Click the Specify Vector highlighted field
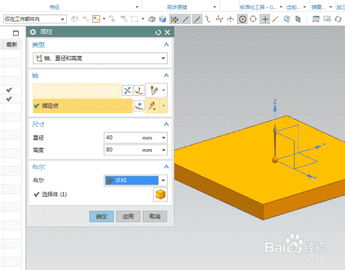The width and height of the screenshot is (345, 270). tap(77, 90)
